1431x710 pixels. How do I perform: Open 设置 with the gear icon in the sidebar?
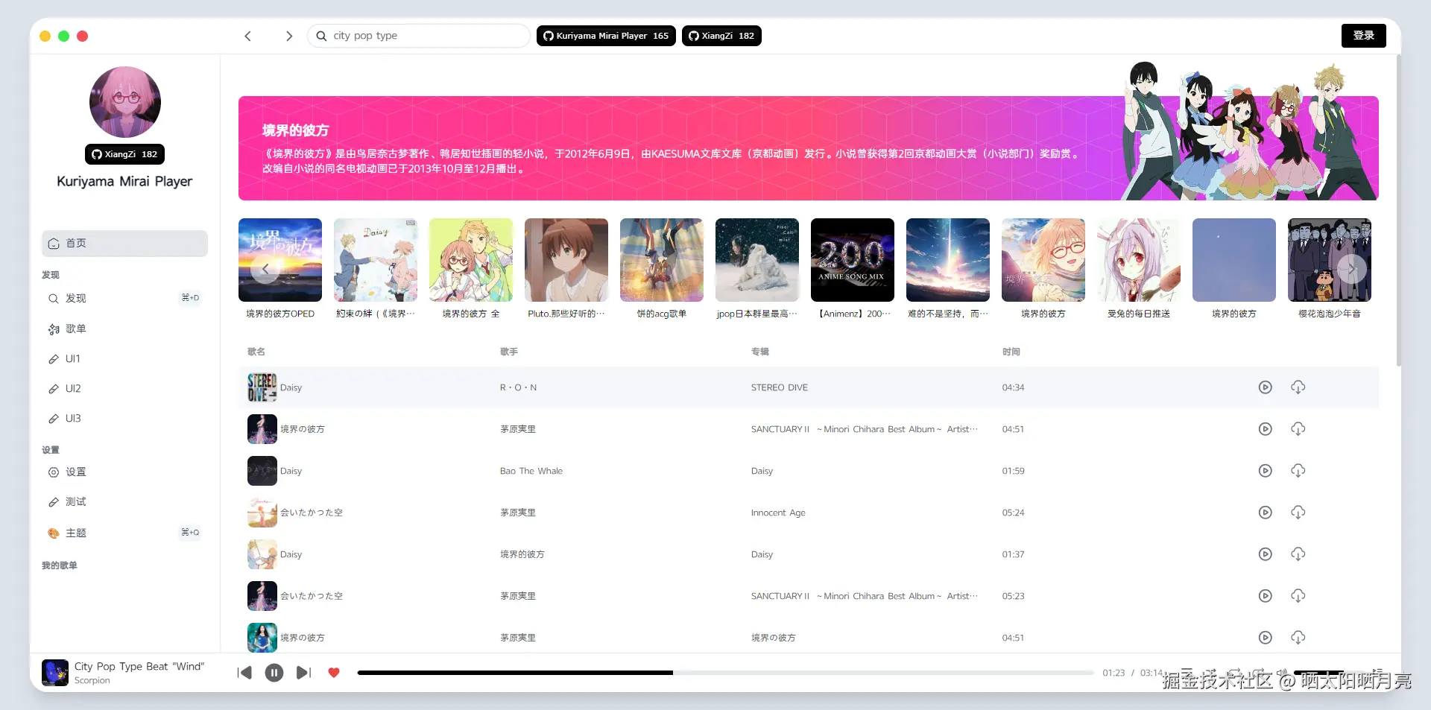tap(124, 472)
